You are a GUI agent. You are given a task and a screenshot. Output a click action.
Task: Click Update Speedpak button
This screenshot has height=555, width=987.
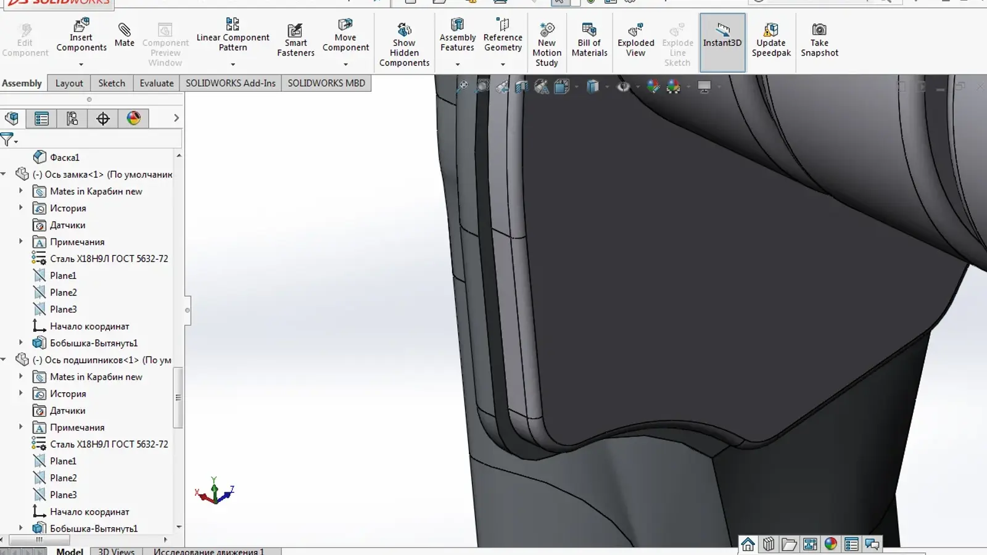point(771,40)
